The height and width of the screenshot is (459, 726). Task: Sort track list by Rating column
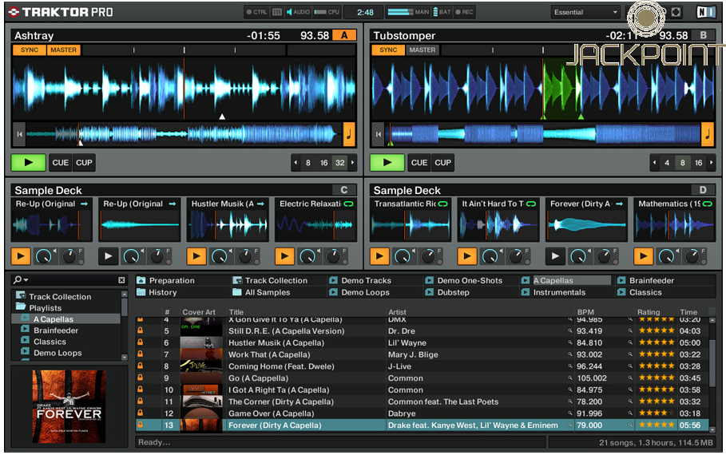pyautogui.click(x=649, y=312)
